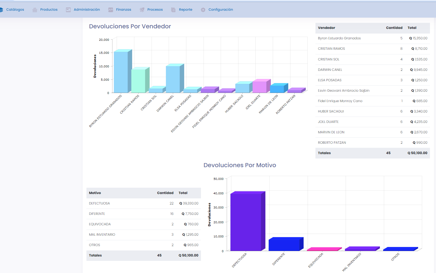436x273 pixels.
Task: Click the Configuración gear icon
Action: pyautogui.click(x=203, y=10)
